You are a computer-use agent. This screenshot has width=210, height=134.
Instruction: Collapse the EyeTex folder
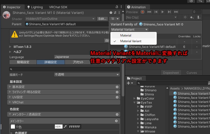click(134, 103)
